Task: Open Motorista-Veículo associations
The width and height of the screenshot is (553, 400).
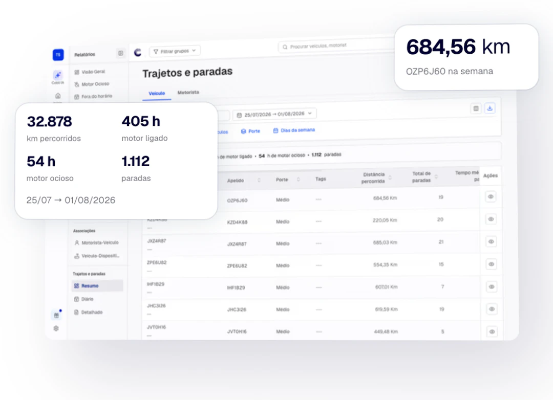Action: 97,243
